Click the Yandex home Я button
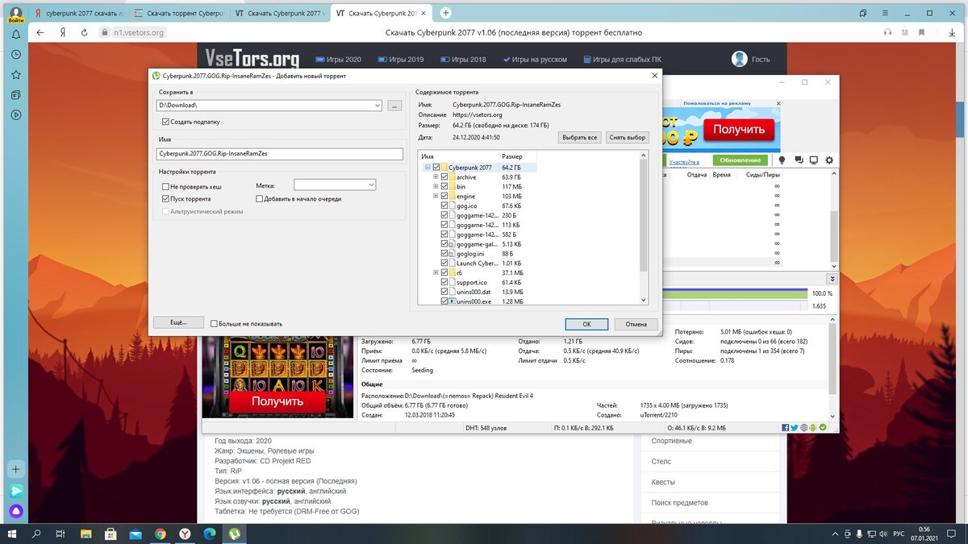Viewport: 968px width, 544px height. [62, 32]
